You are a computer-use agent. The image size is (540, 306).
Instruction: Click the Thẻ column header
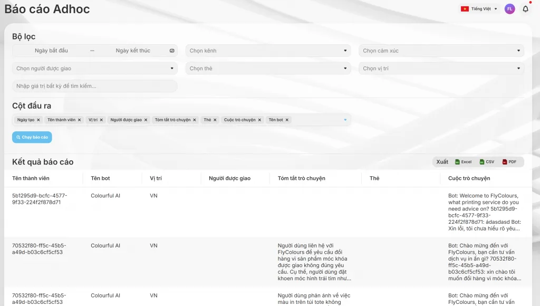374,178
